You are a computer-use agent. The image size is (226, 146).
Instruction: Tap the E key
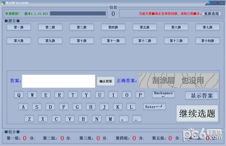coord(46,95)
